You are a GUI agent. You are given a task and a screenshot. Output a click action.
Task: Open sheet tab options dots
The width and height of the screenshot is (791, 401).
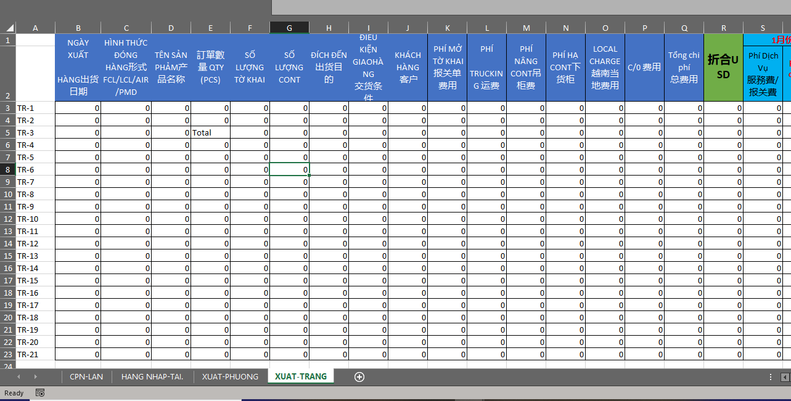771,377
